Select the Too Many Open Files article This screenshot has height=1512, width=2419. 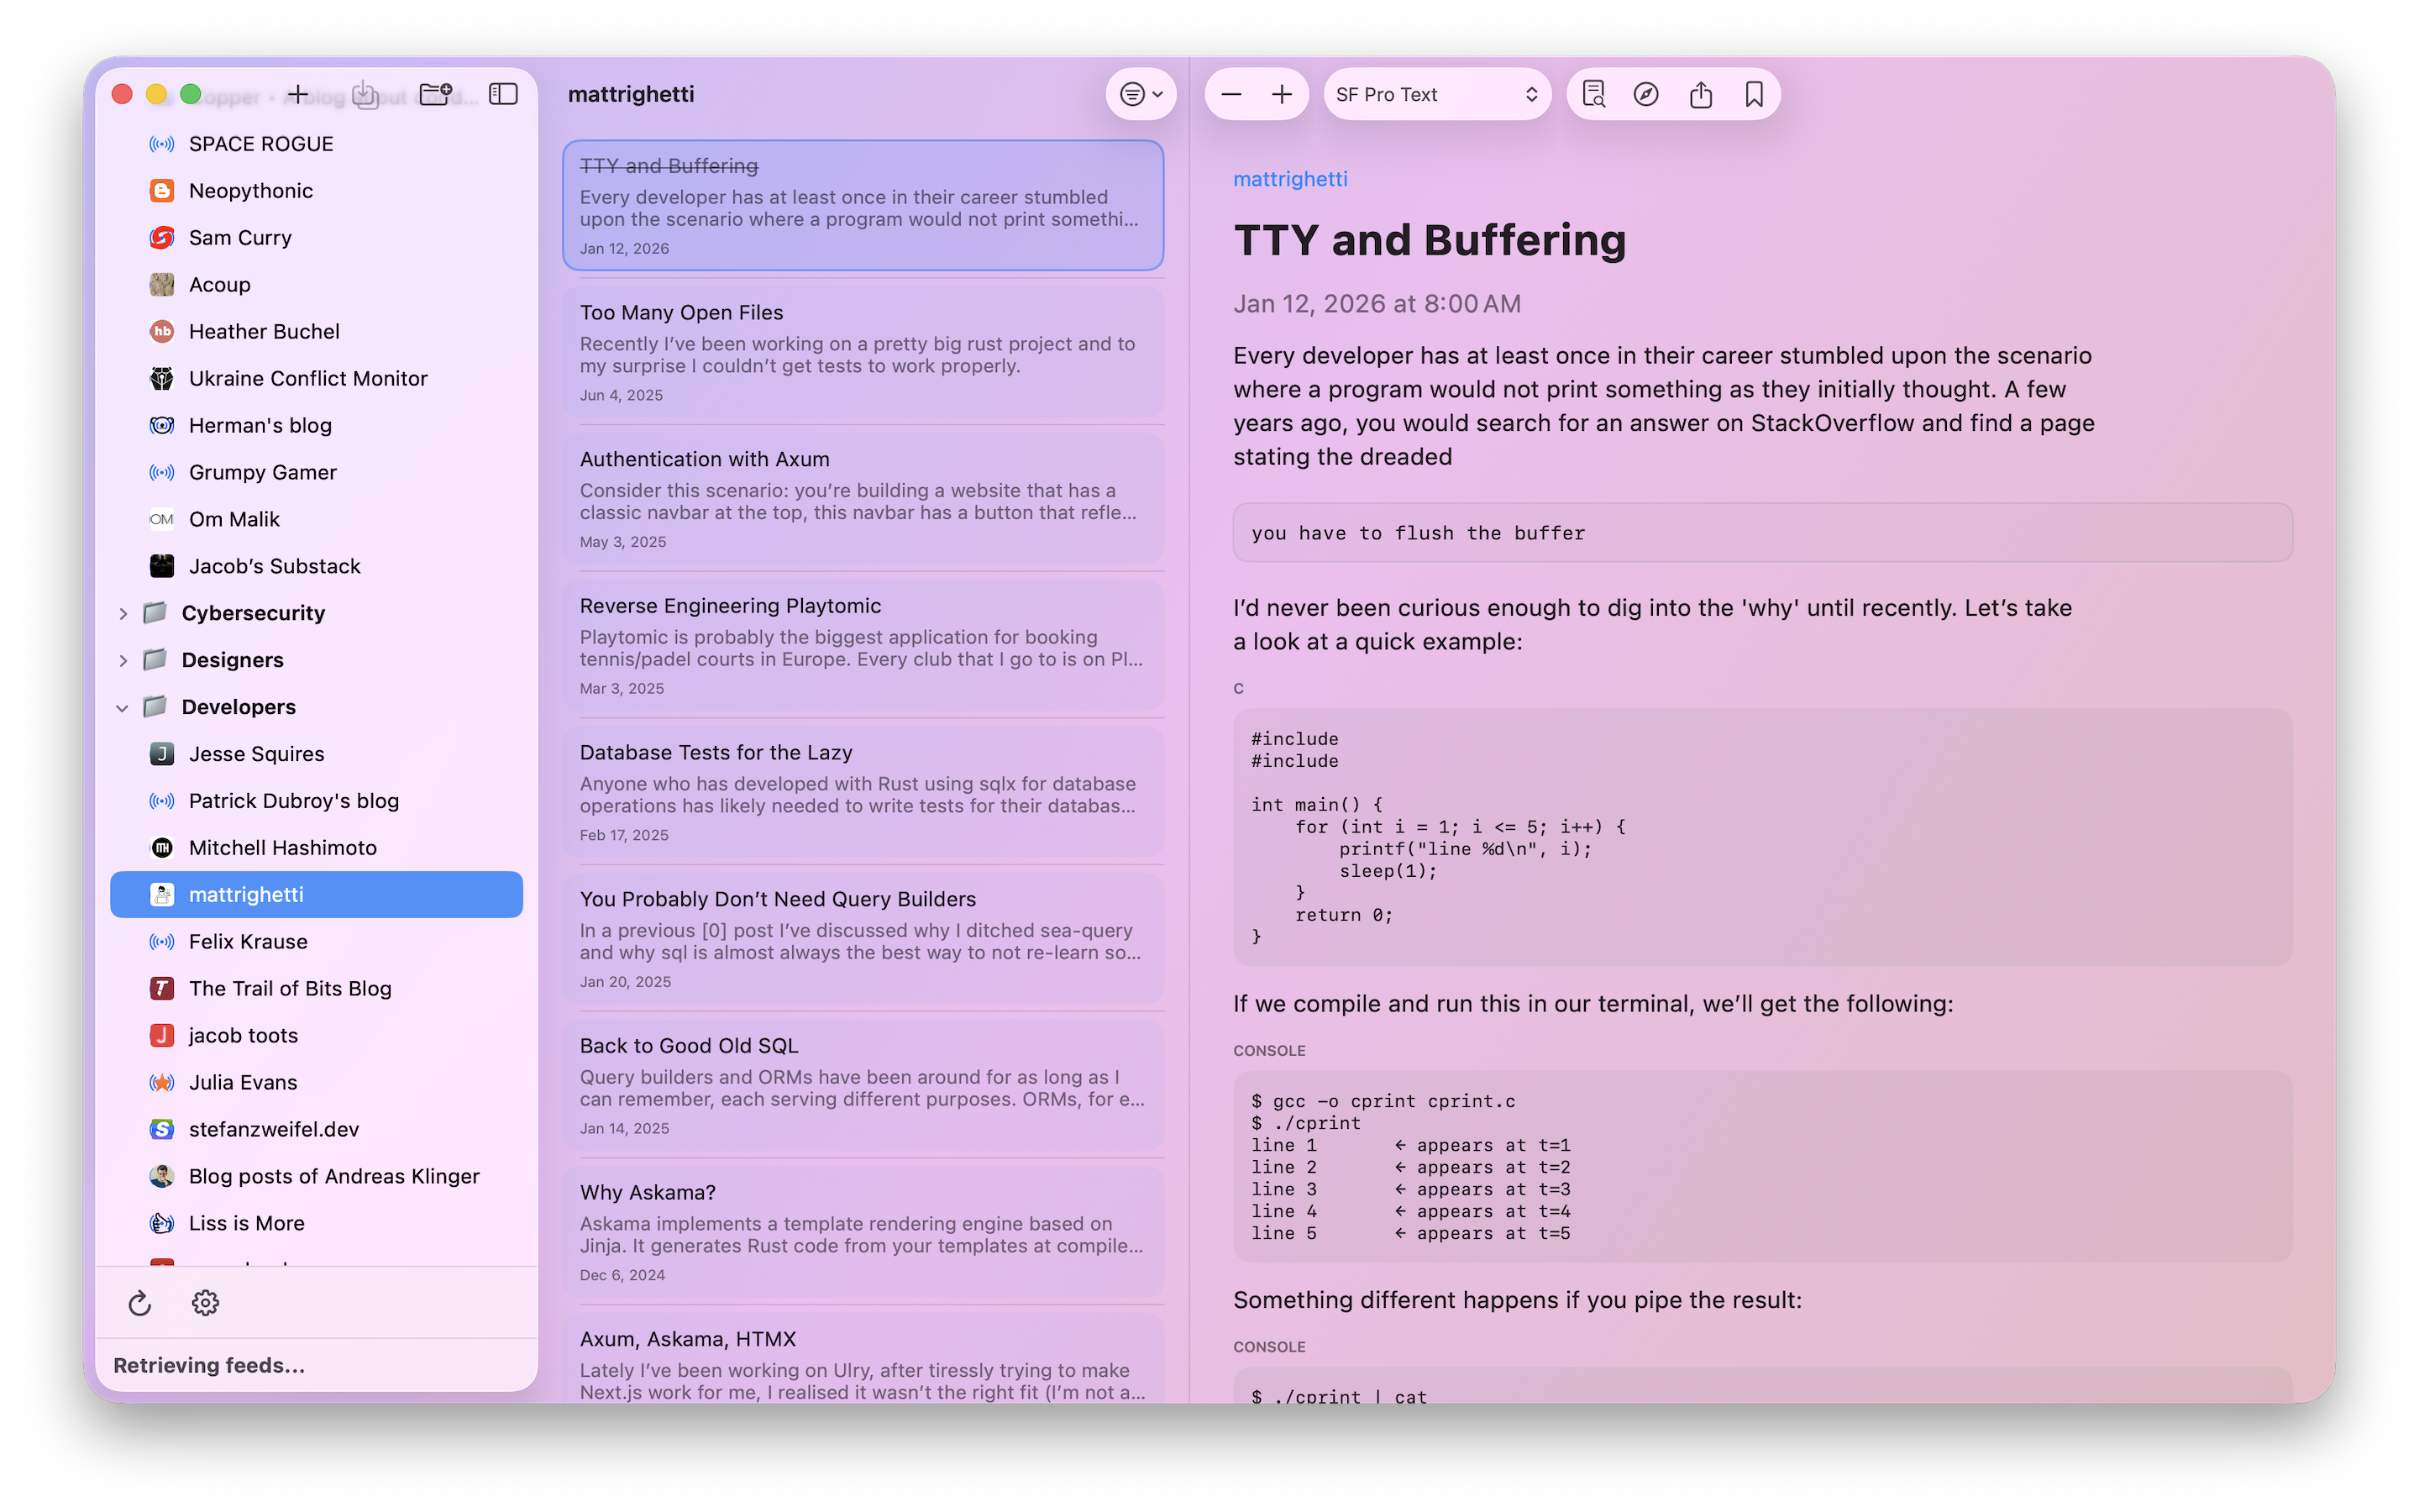click(x=863, y=350)
